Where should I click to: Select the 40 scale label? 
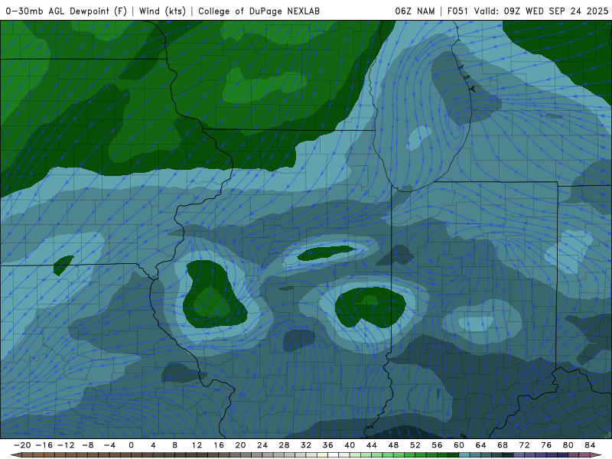[x=350, y=445]
